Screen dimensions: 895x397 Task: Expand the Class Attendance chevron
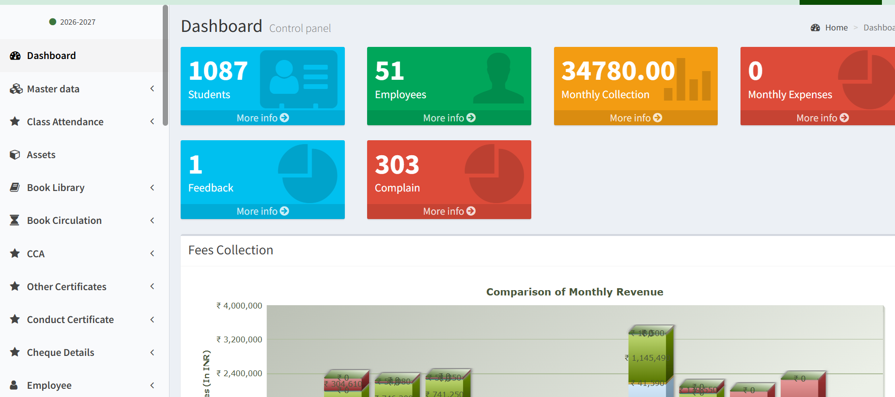click(x=152, y=121)
